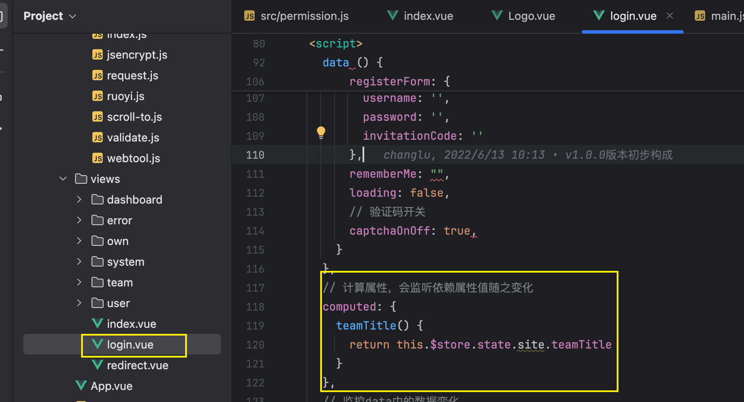Open request.js in the project tree

[125, 75]
